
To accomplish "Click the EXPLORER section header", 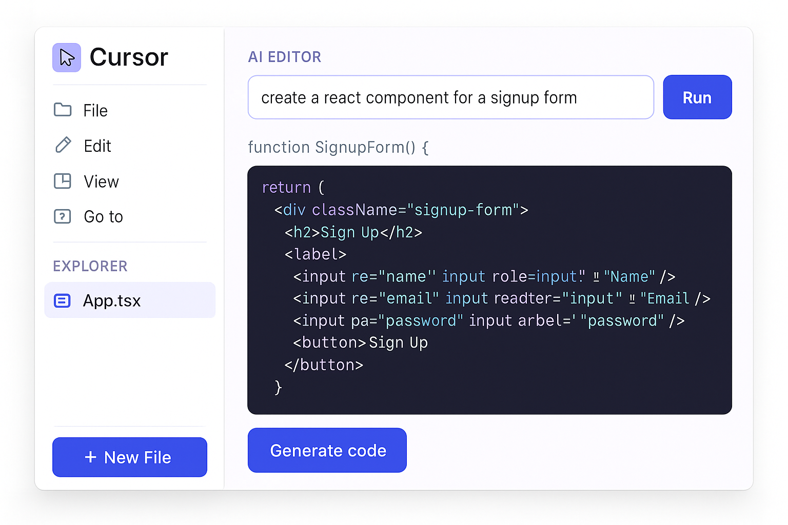I will 90,266.
